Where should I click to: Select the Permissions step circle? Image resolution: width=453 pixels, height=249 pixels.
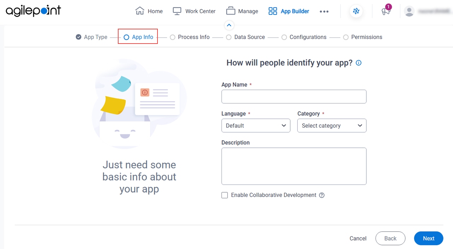tap(346, 37)
